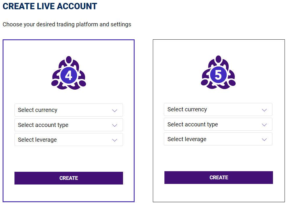
Task: Open the Select account type dropdown under MetaTrader 5
Action: tap(218, 124)
